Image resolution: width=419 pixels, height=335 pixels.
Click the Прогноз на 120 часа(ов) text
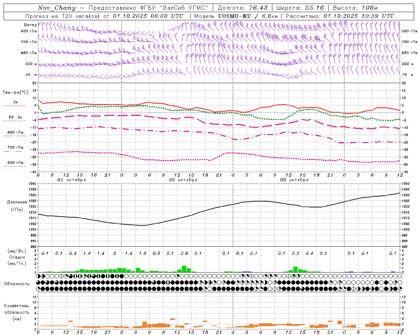(63, 16)
